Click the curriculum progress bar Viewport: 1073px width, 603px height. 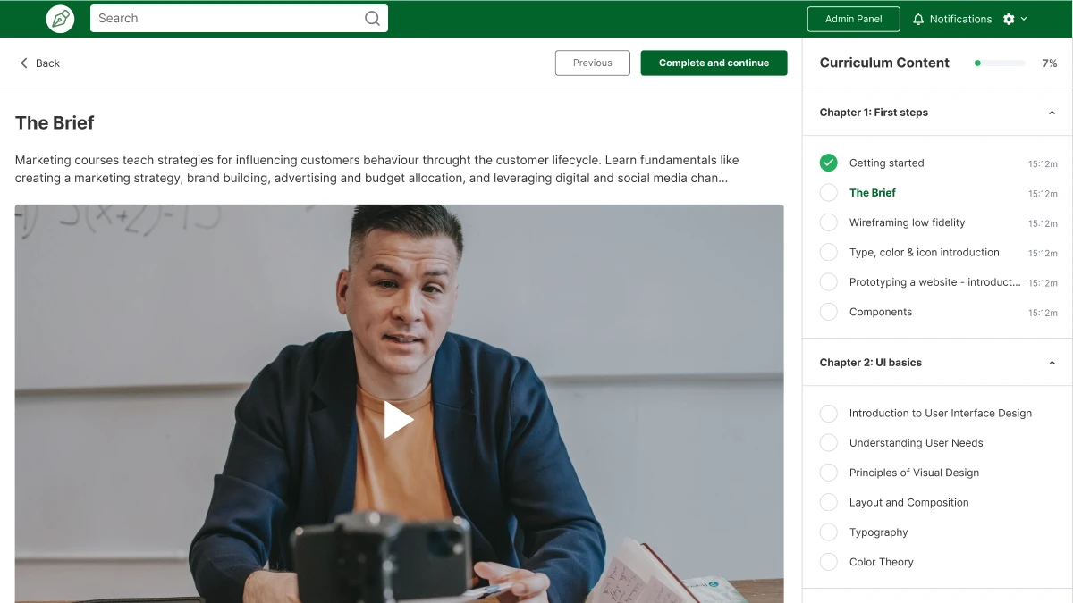coord(1000,63)
